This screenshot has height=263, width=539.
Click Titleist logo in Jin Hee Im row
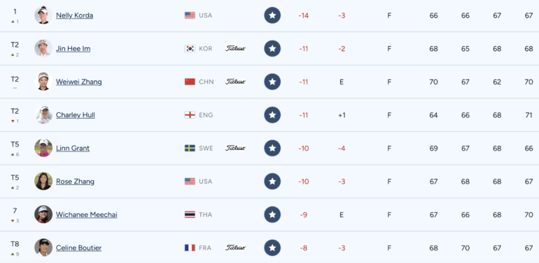tap(235, 49)
